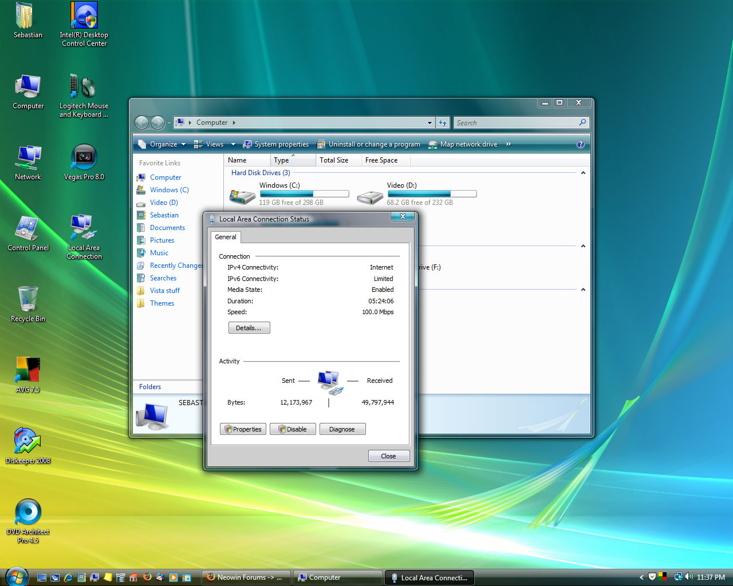Open Diskeeper 2008 desktop shortcut
733x586 pixels.
pos(27,441)
